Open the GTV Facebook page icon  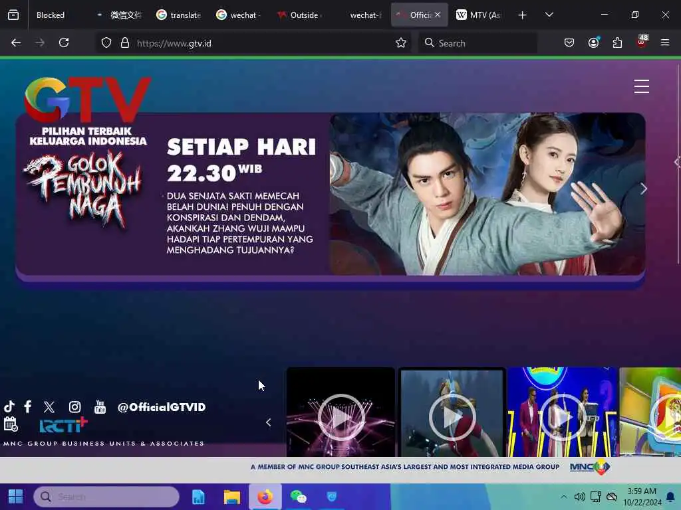click(x=28, y=406)
